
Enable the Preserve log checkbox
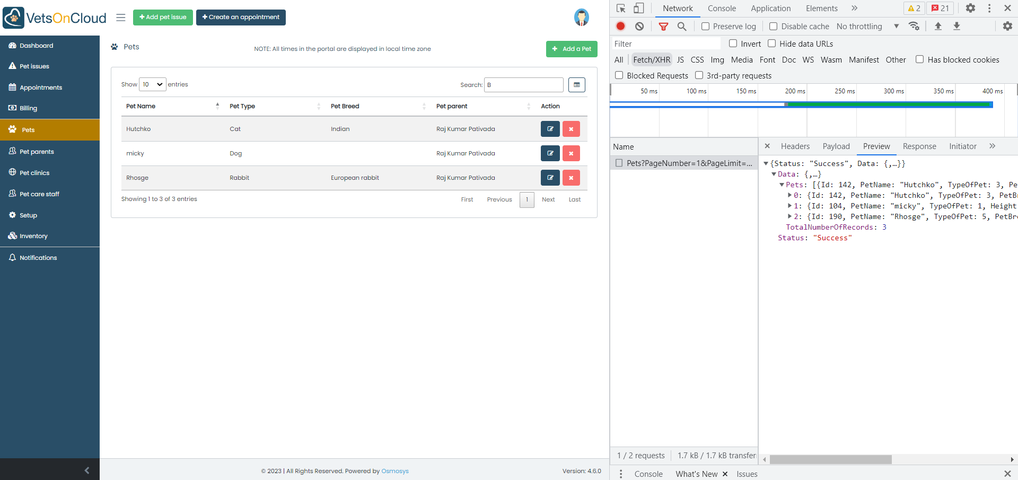[x=706, y=27]
